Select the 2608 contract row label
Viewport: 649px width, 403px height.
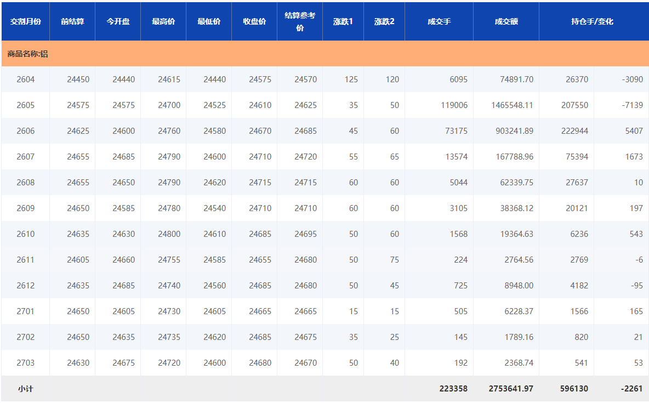pos(26,183)
